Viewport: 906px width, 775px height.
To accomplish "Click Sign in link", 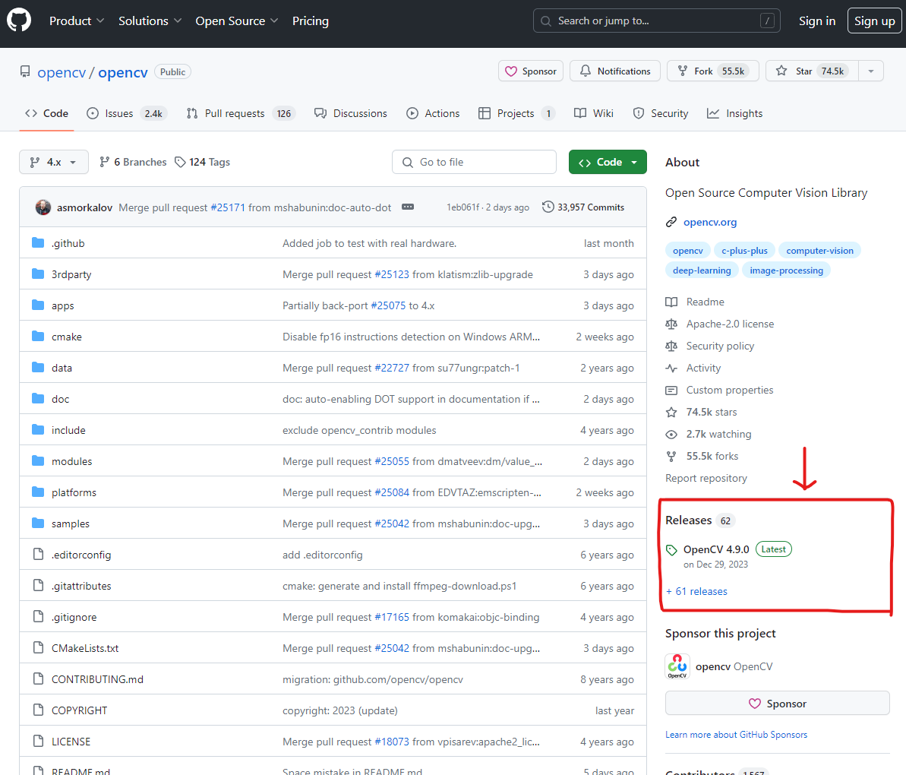I will (x=817, y=21).
